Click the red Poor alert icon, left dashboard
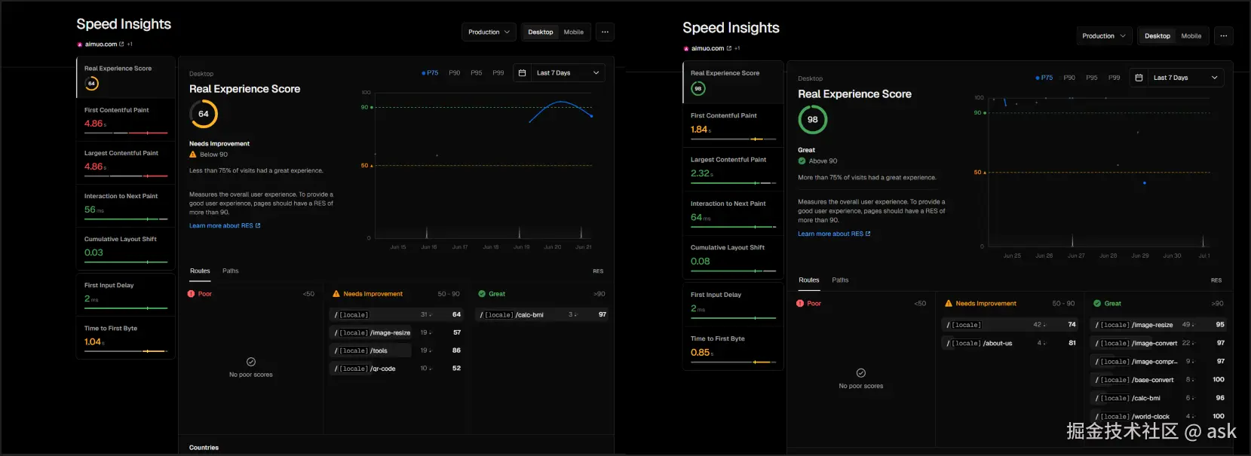The width and height of the screenshot is (1251, 456). tap(192, 294)
